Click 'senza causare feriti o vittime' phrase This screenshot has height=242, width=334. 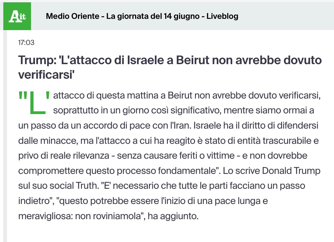176,156
